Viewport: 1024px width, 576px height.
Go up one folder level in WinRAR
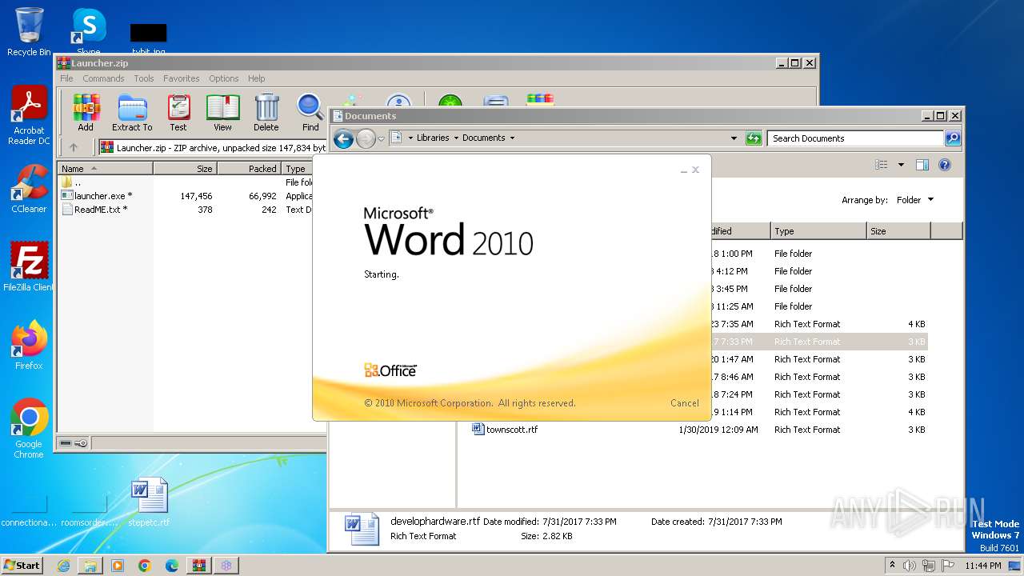coord(74,147)
